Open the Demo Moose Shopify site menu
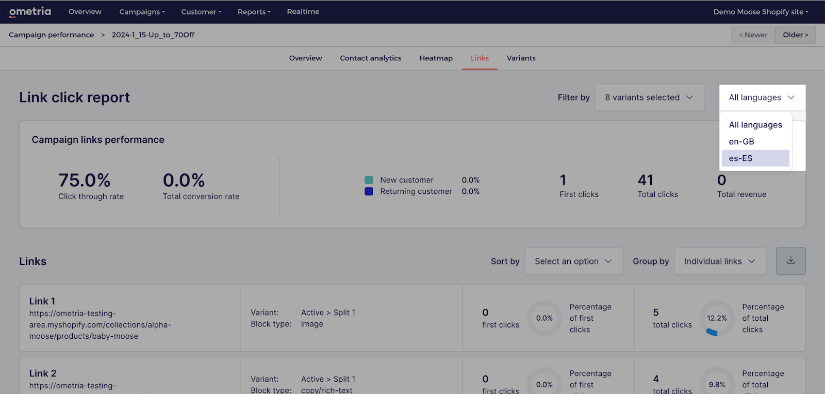 [x=761, y=12]
